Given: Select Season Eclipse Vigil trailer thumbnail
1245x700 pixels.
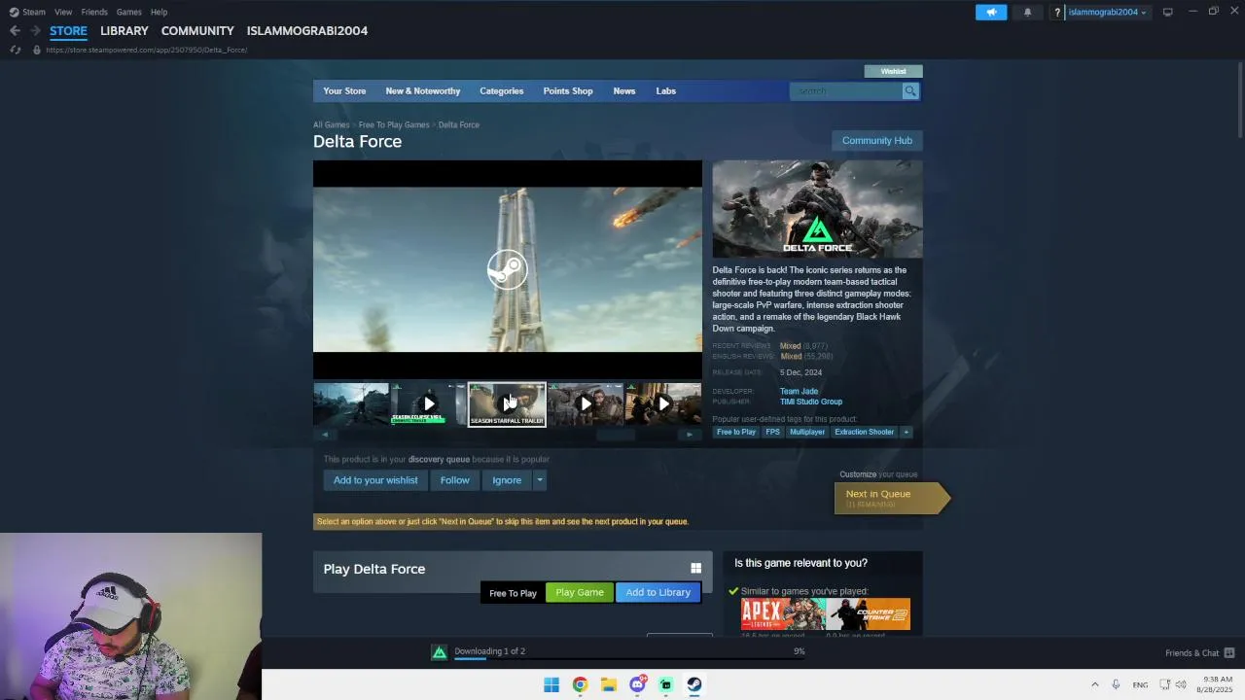Looking at the screenshot, I should pyautogui.click(x=429, y=404).
